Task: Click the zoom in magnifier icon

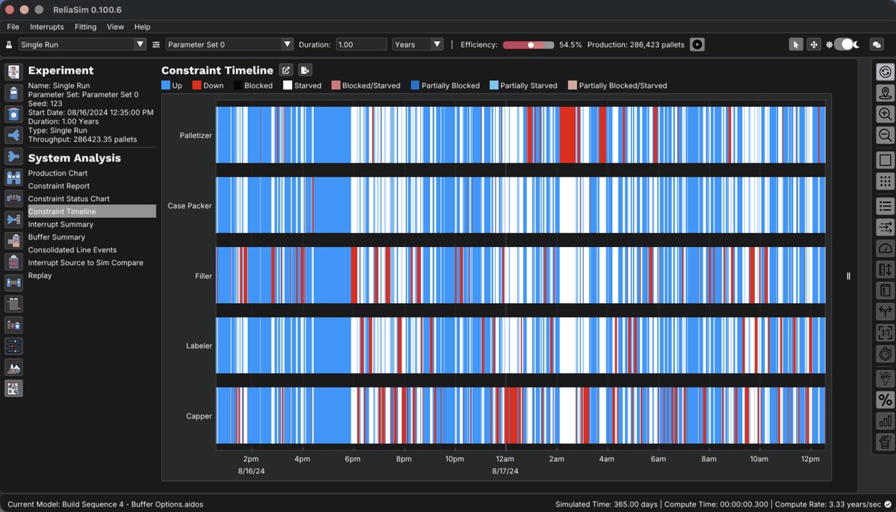Action: click(885, 114)
